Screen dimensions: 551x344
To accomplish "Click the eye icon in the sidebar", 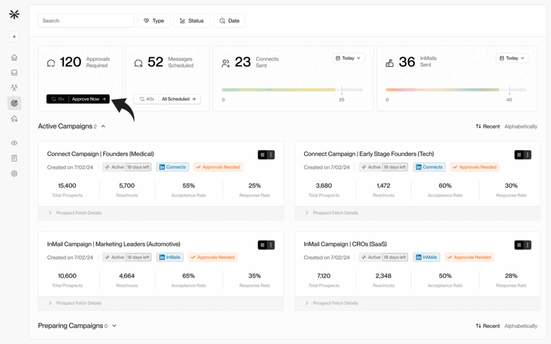I will (x=14, y=143).
